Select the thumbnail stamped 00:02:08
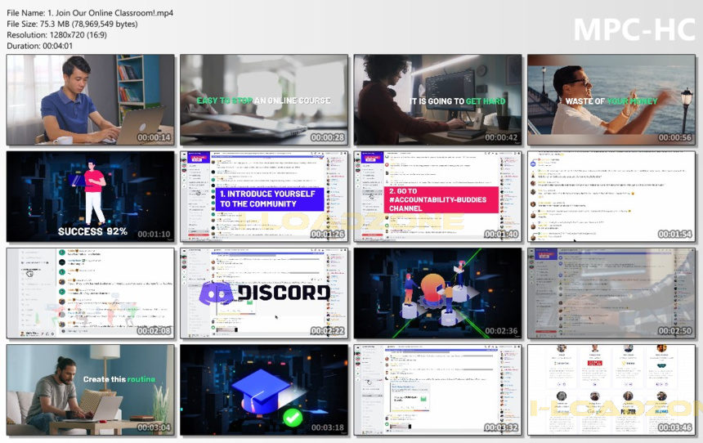703x443 pixels. click(x=91, y=293)
